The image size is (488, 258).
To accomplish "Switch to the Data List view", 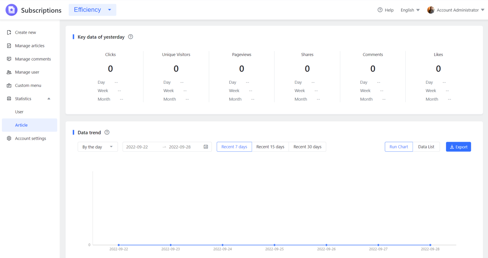I will point(426,147).
